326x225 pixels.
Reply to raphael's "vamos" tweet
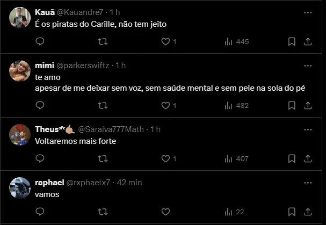pyautogui.click(x=40, y=212)
